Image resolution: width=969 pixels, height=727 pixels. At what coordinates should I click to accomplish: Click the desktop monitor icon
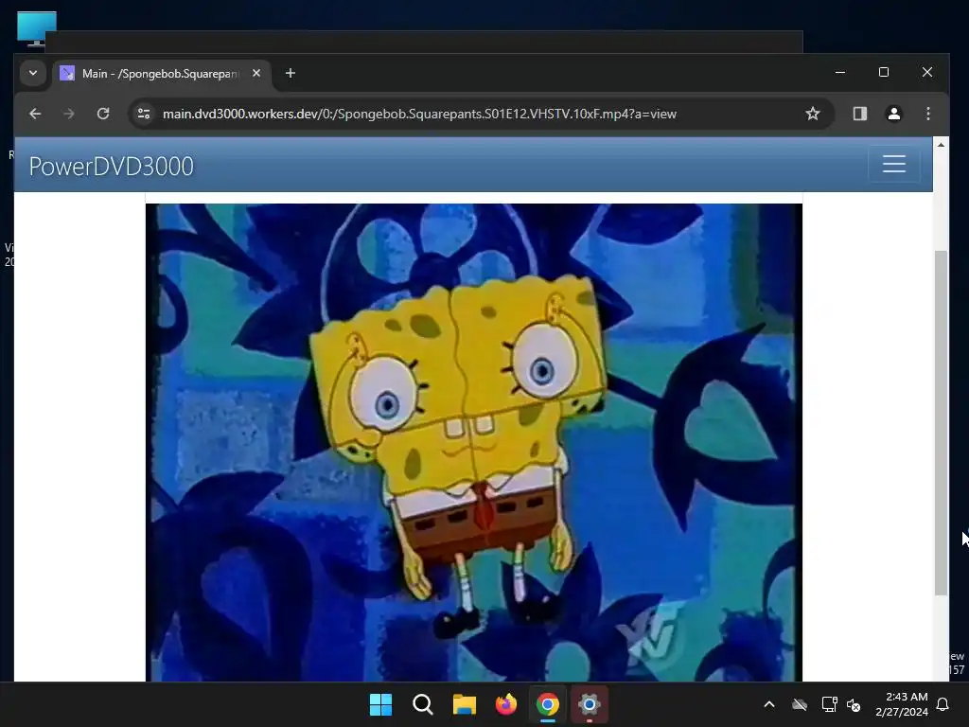(37, 28)
